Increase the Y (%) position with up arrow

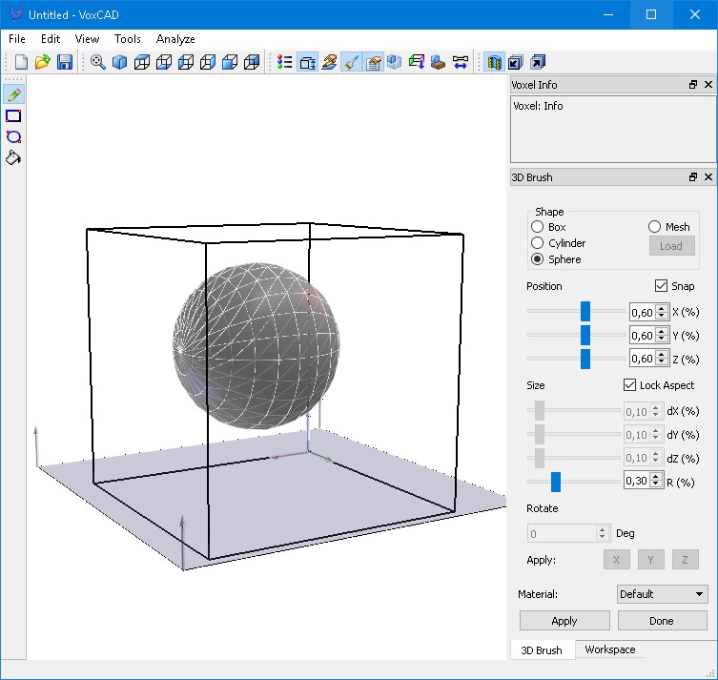(x=661, y=332)
